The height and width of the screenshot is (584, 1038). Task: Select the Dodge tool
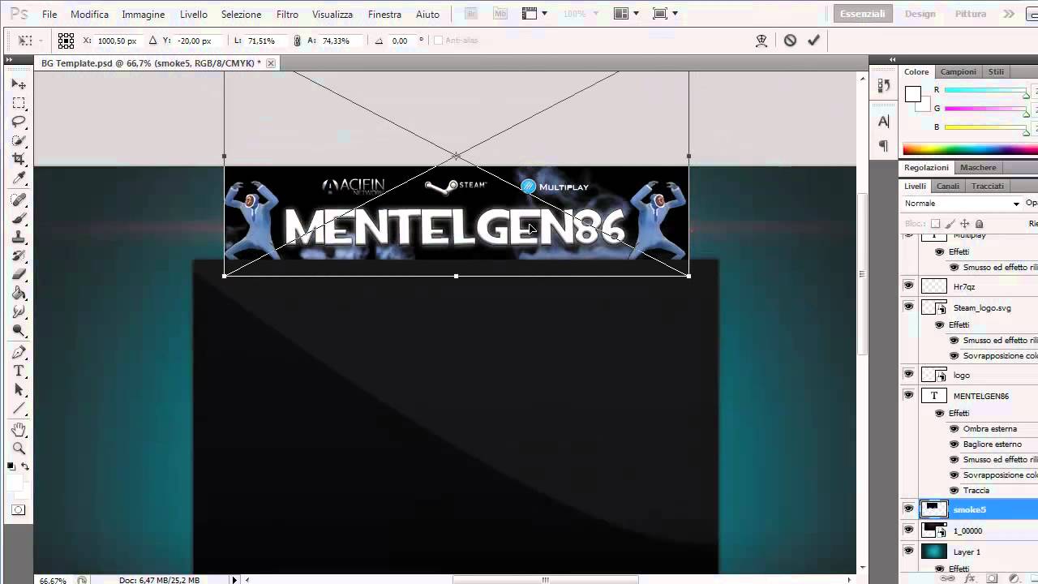pos(19,330)
